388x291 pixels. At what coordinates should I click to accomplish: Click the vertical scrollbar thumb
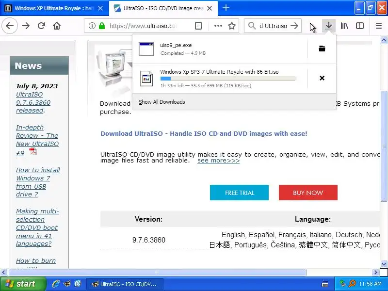click(384, 146)
